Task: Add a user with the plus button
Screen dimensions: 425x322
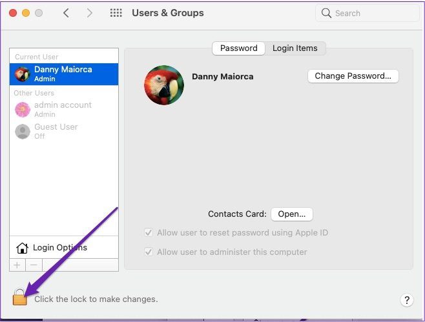Action: [17, 265]
